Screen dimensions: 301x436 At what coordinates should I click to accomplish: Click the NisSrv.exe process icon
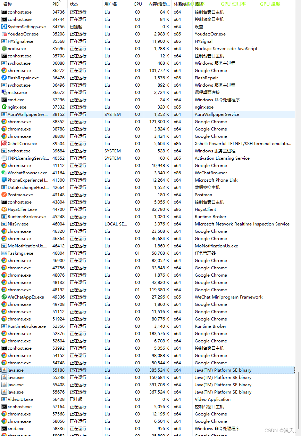tap(4, 224)
